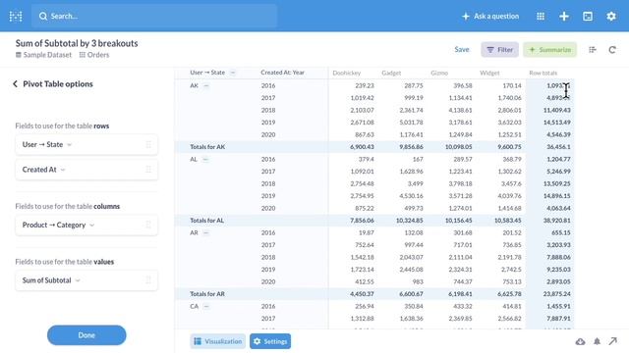Click the Created At: Year column header
Screen dimensions: 629x353
tap(282, 73)
